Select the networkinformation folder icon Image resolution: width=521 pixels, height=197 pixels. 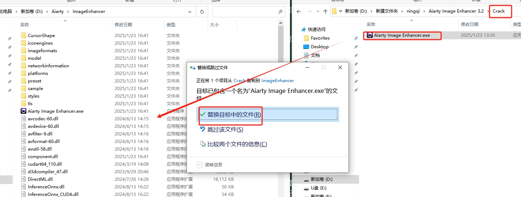tap(24, 66)
